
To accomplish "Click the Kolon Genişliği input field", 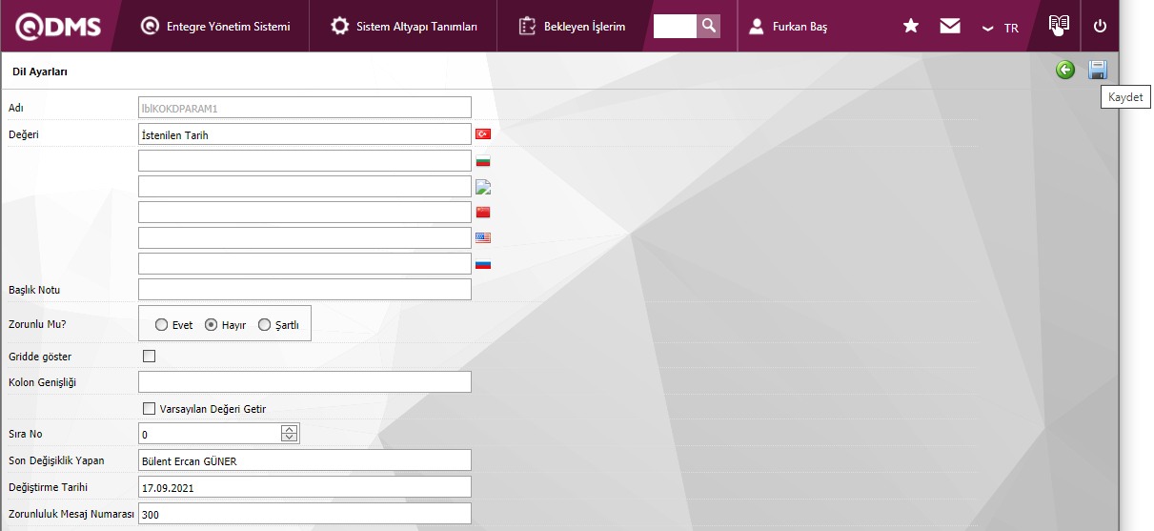I will (x=305, y=382).
